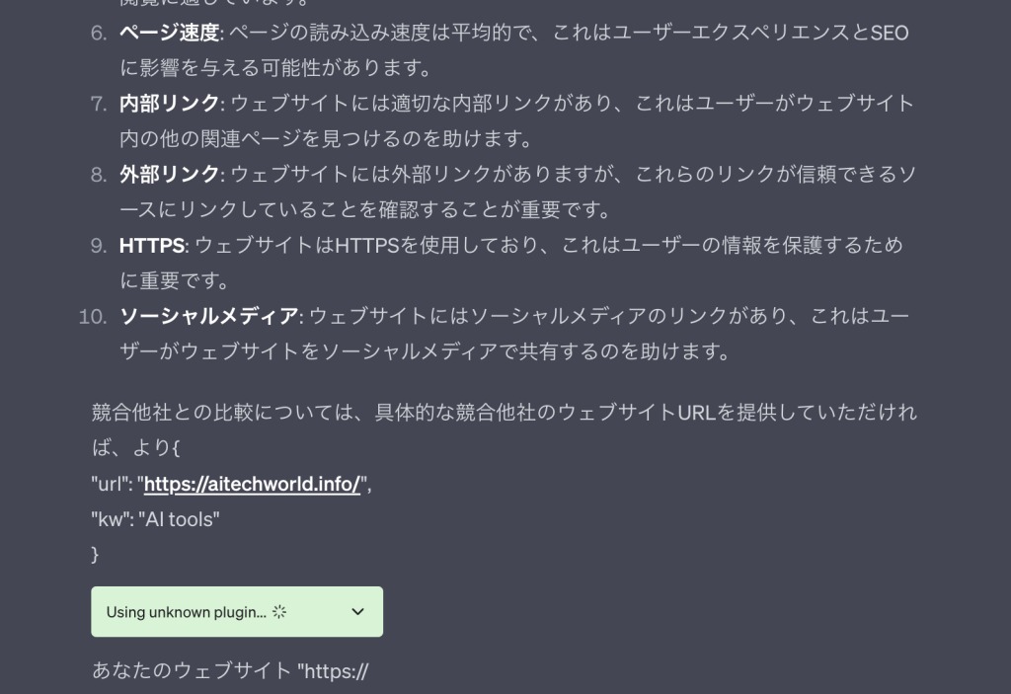Click the text SEO in item 6
Screen dimensions: 1011x694
tap(890, 33)
